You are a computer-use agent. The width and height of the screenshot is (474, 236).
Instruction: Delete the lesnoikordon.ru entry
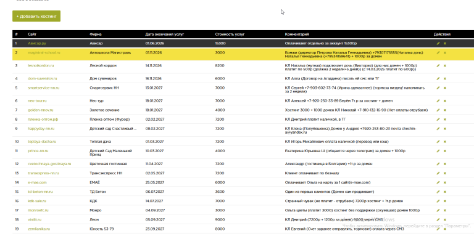click(x=444, y=66)
